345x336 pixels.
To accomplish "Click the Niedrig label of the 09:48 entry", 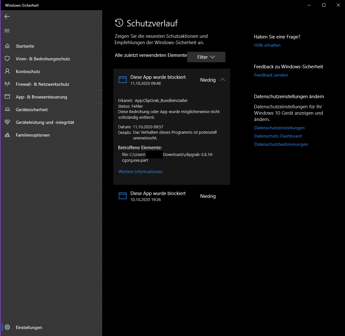I will [208, 80].
